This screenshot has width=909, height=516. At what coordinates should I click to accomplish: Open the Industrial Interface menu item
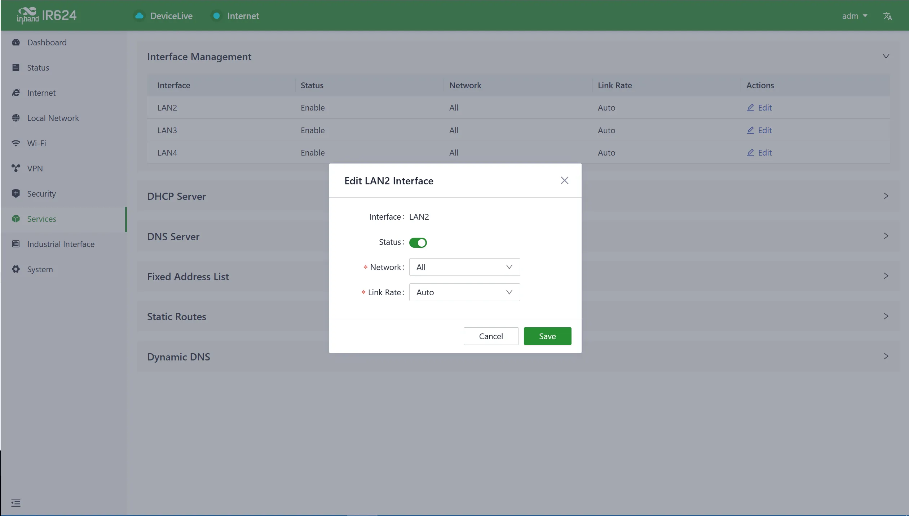point(63,244)
